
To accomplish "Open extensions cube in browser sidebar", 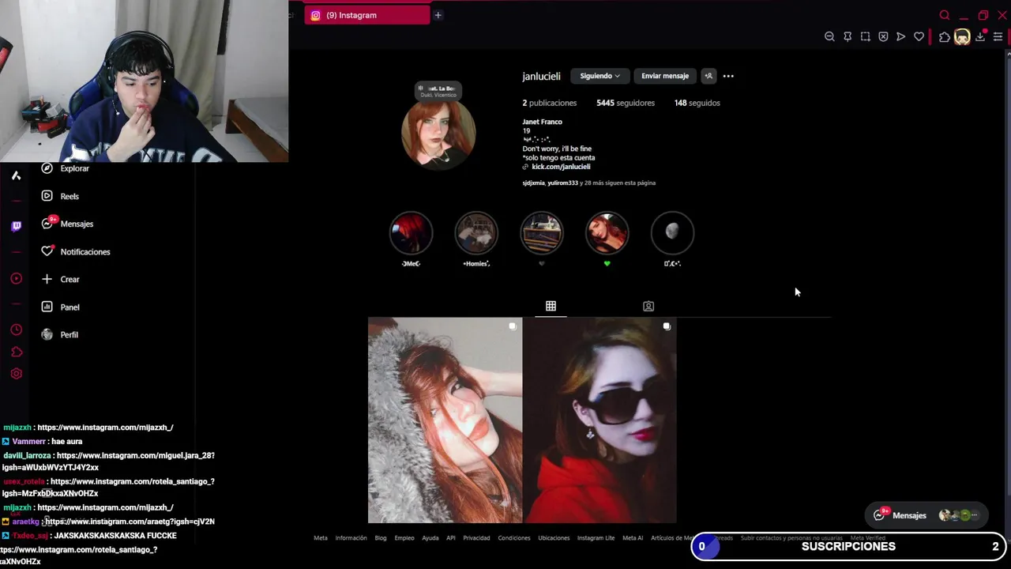I will [16, 352].
